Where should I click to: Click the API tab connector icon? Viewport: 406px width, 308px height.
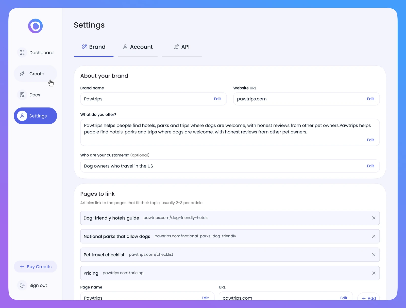(x=176, y=47)
